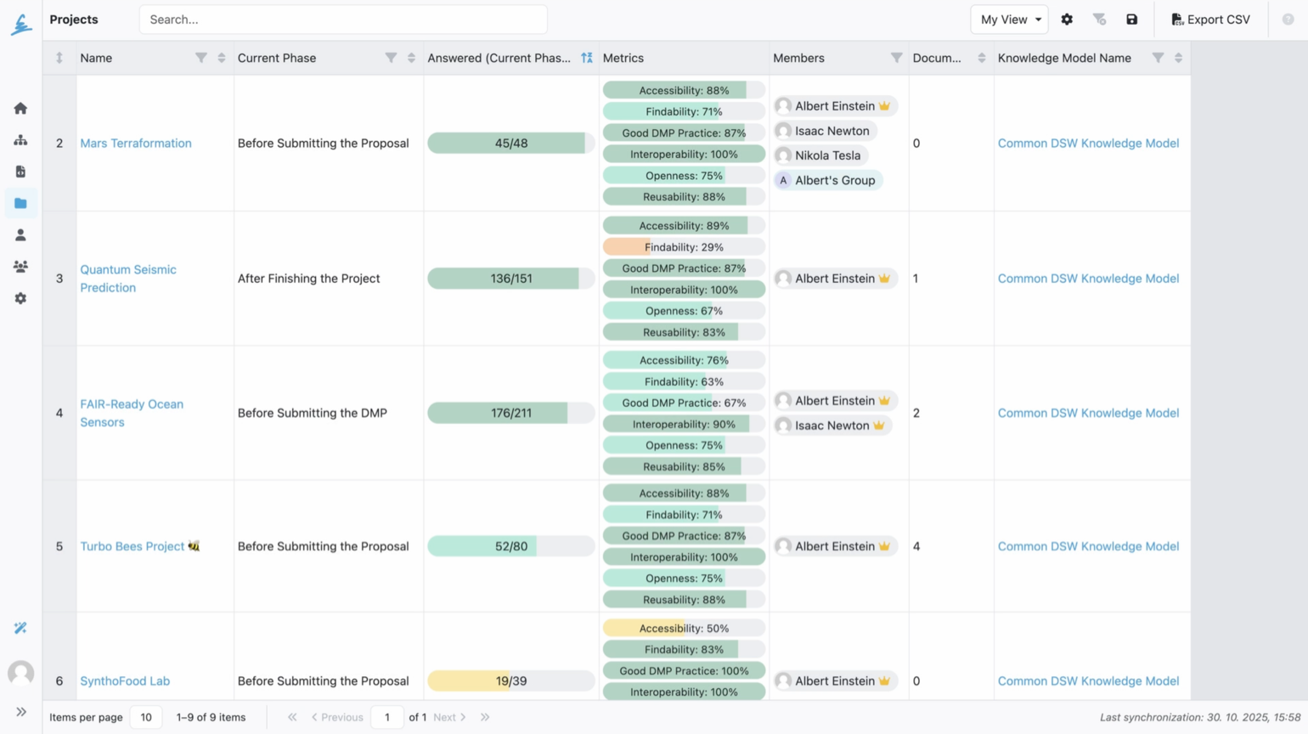Open your profile avatar menu
Screen dimensions: 1308x734
pos(20,673)
